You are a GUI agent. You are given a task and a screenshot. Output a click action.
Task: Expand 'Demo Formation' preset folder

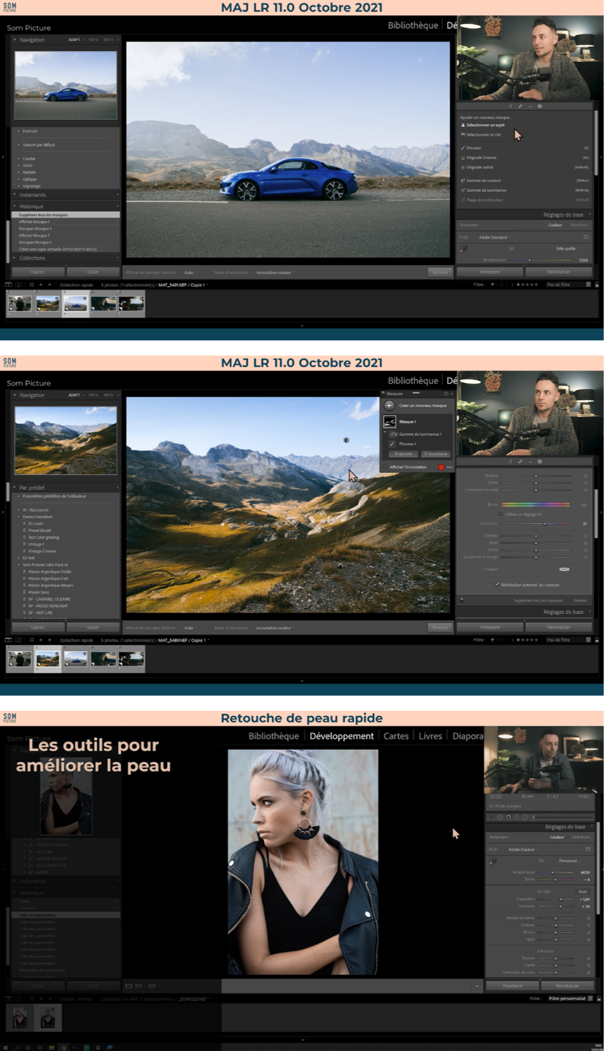[x=20, y=517]
